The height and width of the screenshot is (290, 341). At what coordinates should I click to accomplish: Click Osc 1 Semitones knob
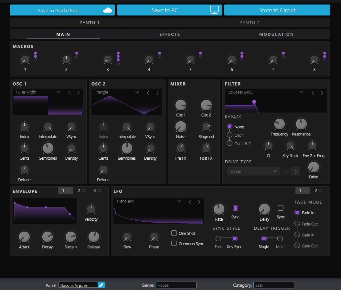(48, 148)
